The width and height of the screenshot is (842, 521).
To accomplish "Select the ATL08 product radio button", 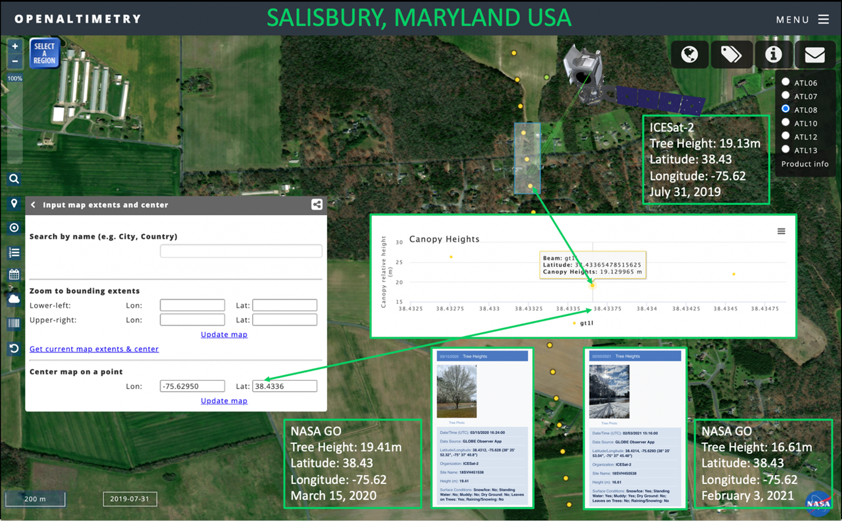I will click(785, 109).
